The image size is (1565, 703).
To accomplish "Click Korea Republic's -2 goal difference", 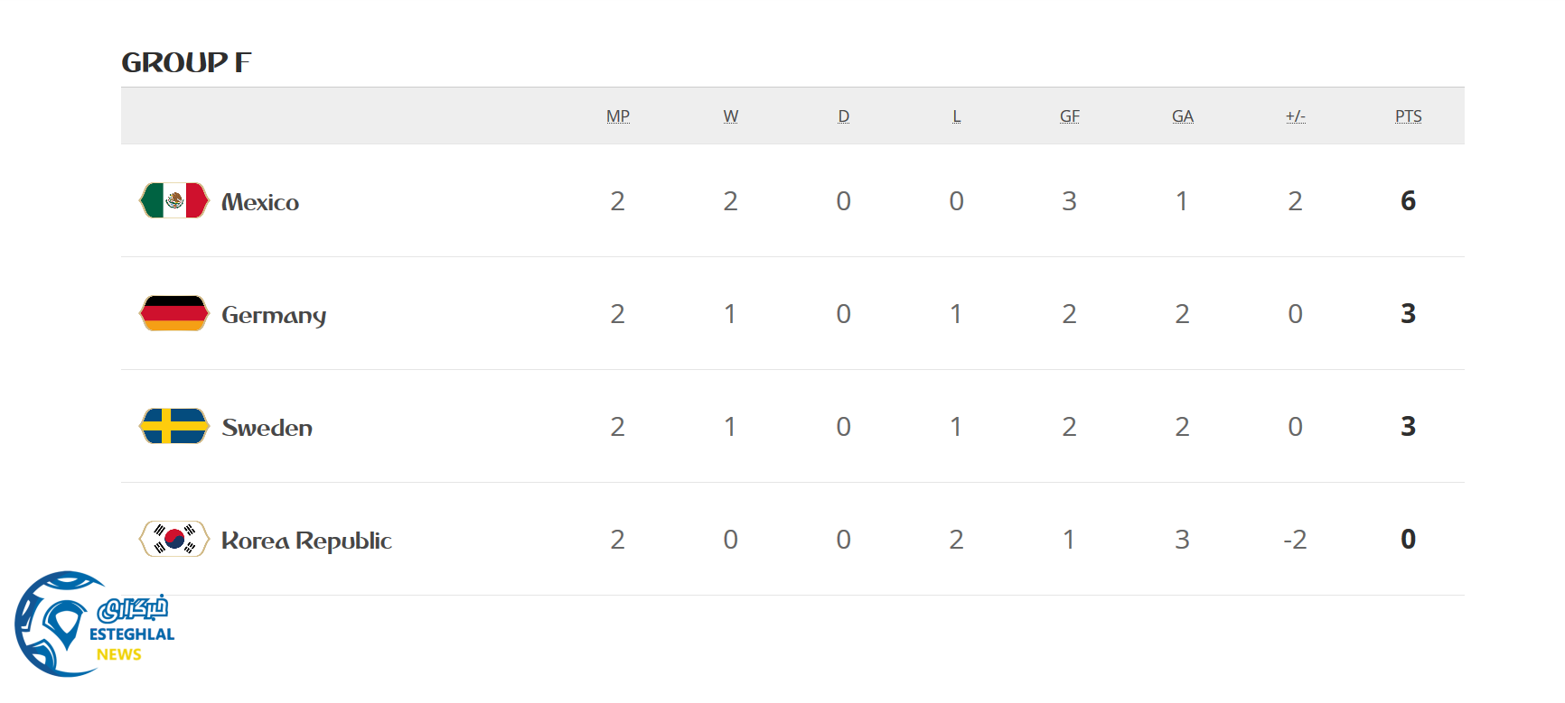I will [x=1295, y=540].
